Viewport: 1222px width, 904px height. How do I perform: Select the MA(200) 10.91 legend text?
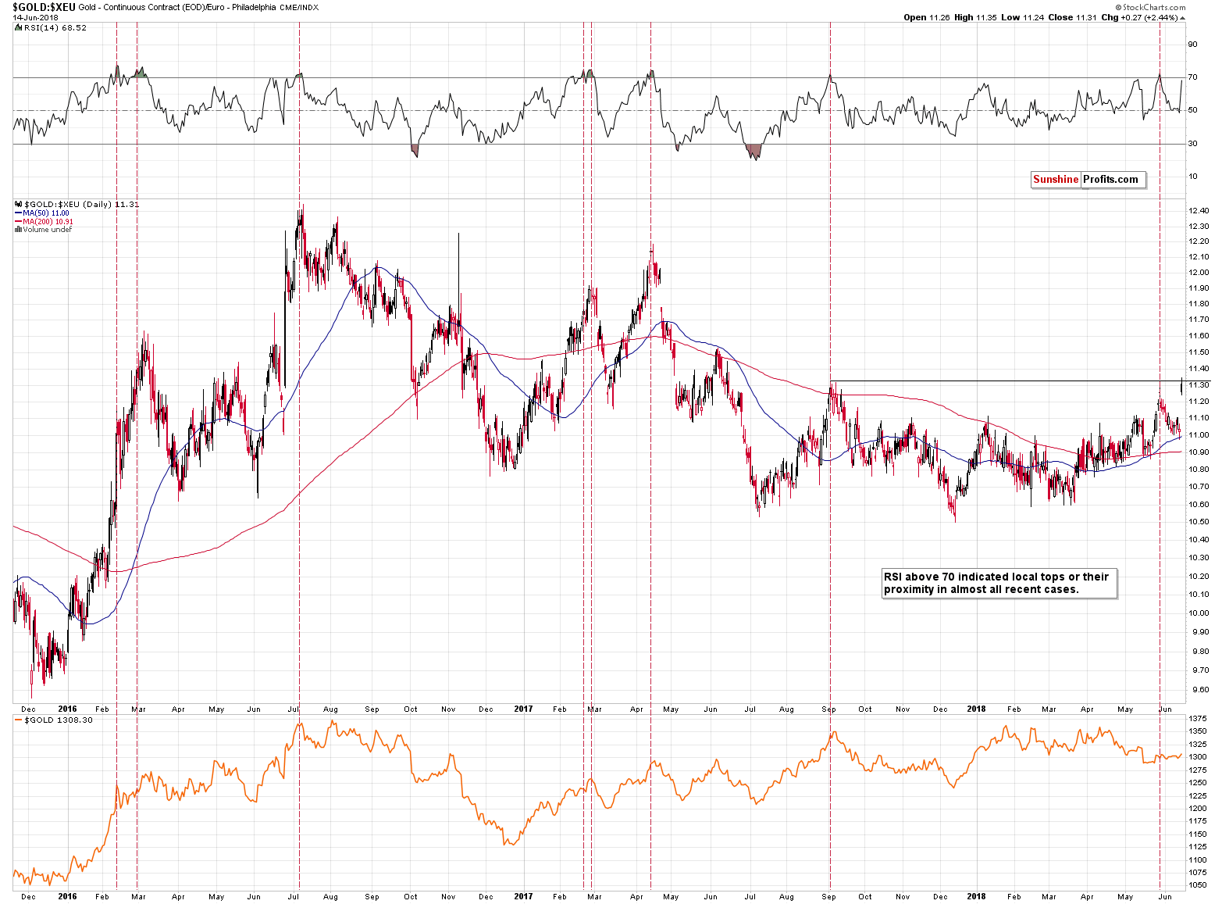click(x=48, y=222)
